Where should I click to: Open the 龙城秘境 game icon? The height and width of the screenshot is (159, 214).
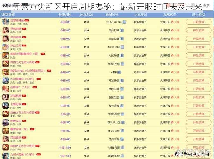(x=5, y=97)
